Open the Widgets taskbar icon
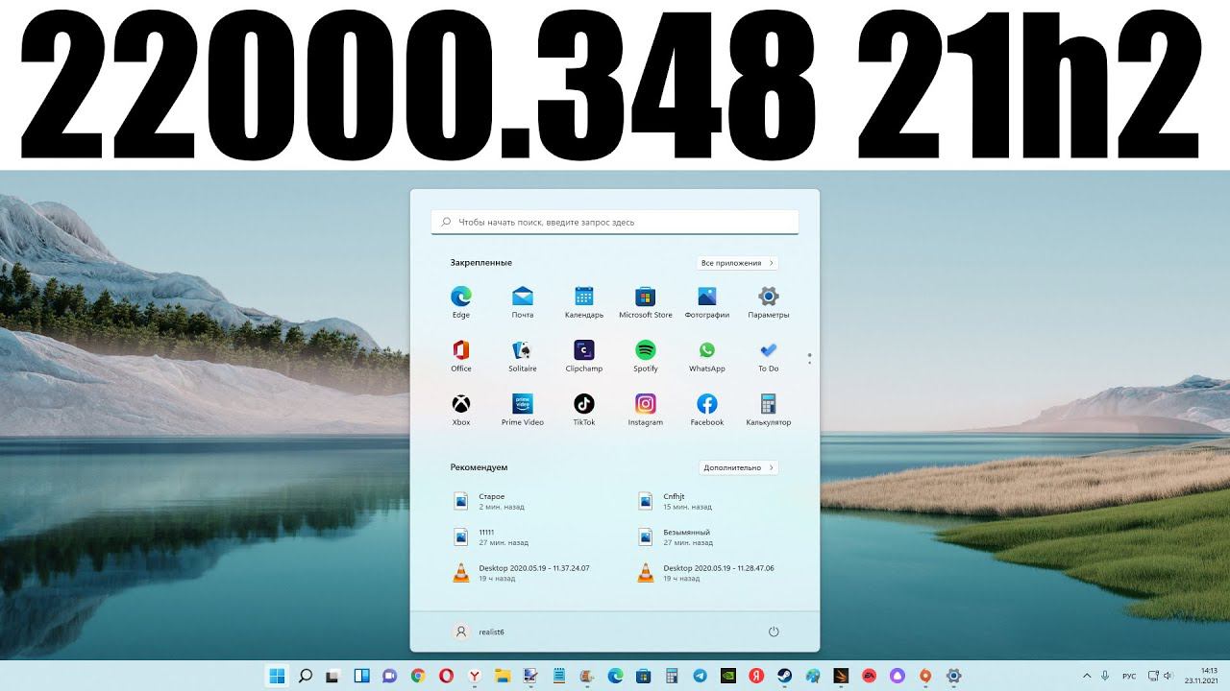The height and width of the screenshot is (691, 1230). click(x=361, y=676)
